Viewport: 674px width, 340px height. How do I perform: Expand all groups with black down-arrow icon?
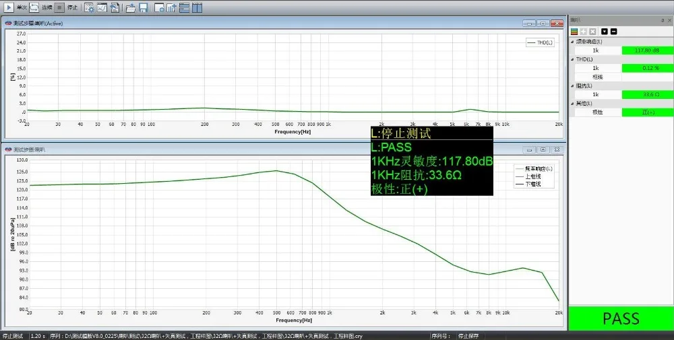tap(605, 32)
